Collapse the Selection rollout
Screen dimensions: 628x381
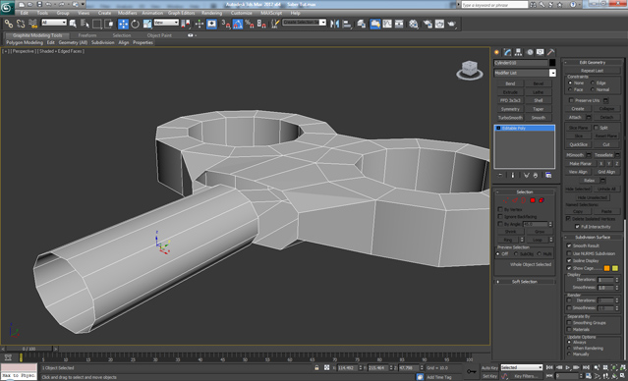point(525,192)
